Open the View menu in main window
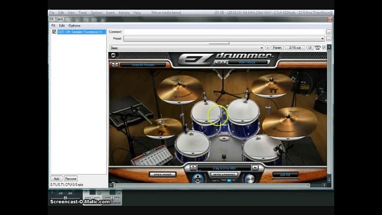The image size is (382, 215). (71, 13)
